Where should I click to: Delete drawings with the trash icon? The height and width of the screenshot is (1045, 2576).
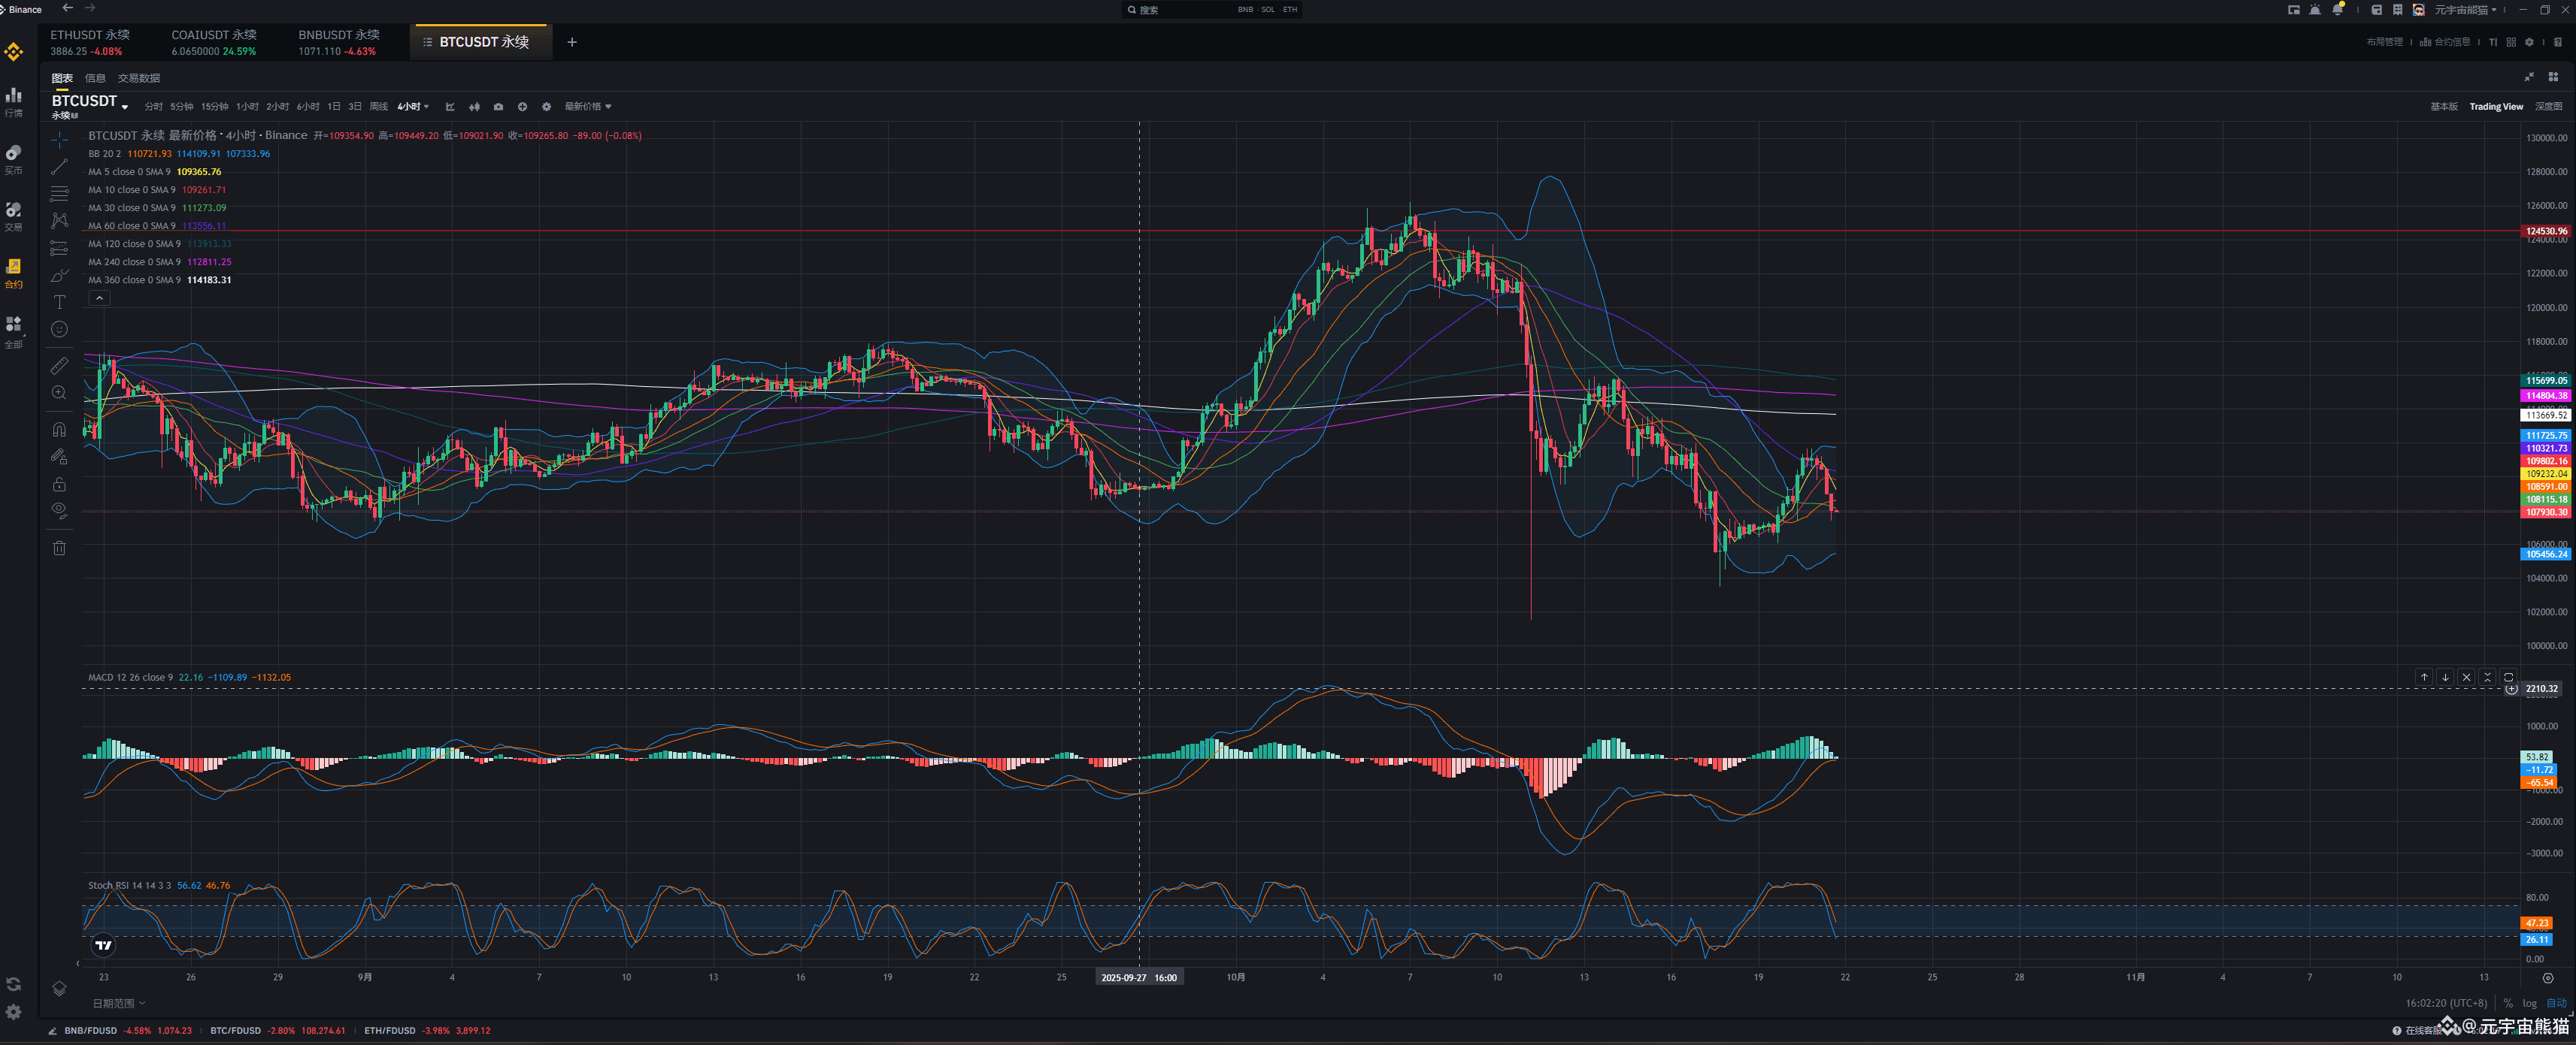click(x=59, y=548)
